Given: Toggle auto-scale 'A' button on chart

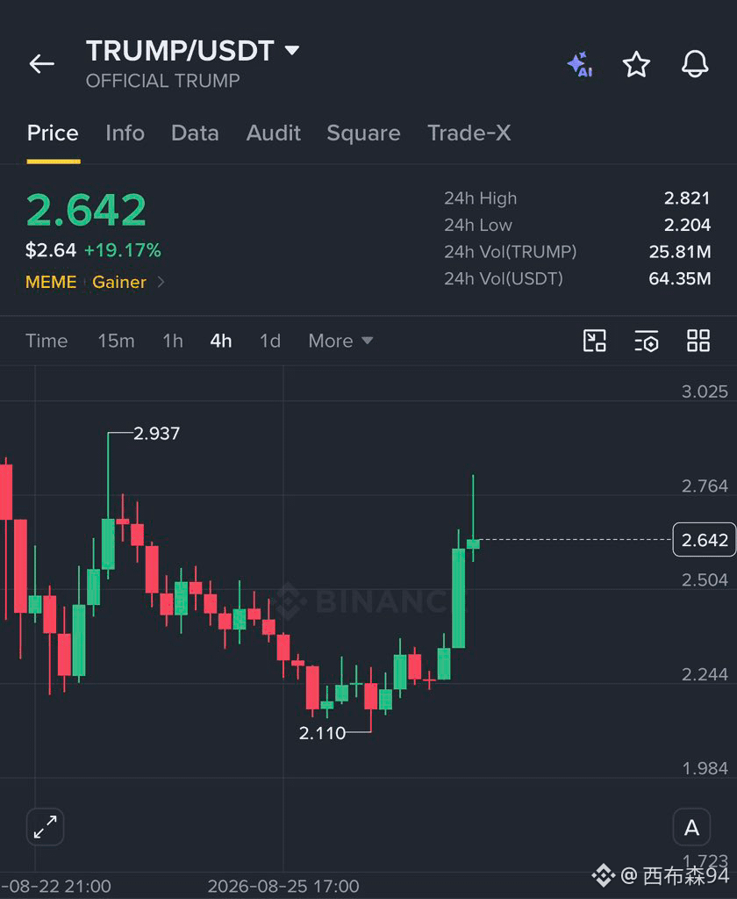Looking at the screenshot, I should pos(691,827).
